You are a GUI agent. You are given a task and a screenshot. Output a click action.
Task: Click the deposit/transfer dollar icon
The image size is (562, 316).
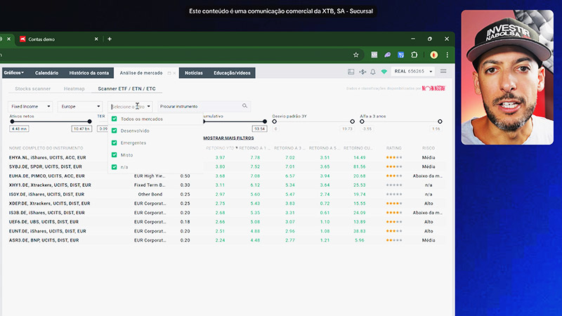[362, 72]
